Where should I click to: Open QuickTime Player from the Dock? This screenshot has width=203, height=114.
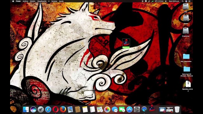[144, 110]
